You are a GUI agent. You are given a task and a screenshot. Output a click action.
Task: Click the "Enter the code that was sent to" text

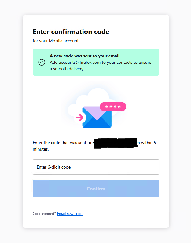point(62,143)
